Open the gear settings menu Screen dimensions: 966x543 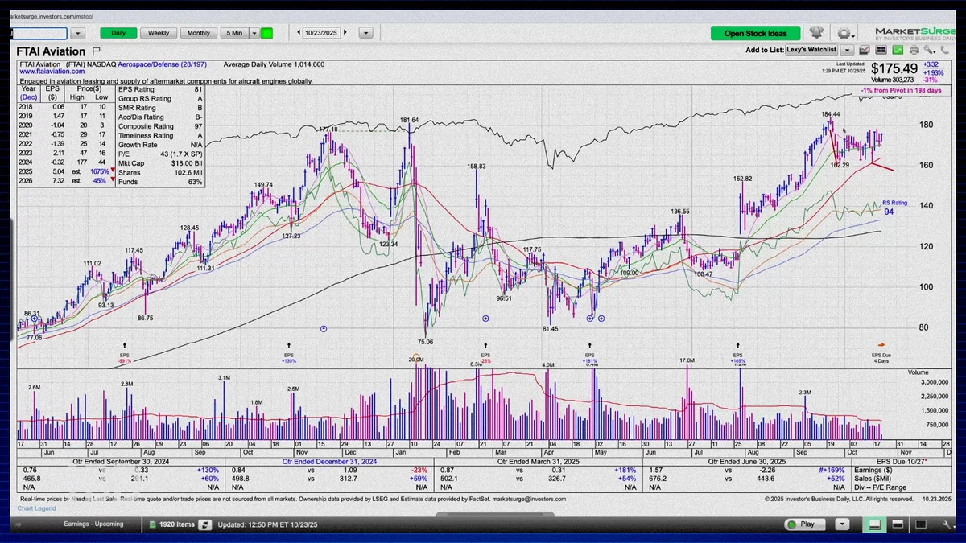844,33
